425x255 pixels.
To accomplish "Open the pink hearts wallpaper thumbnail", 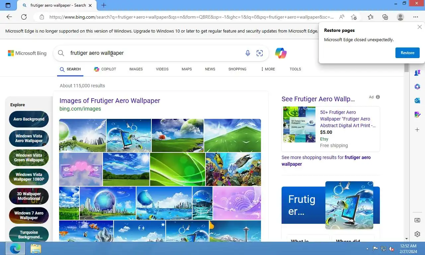I will point(81,169).
